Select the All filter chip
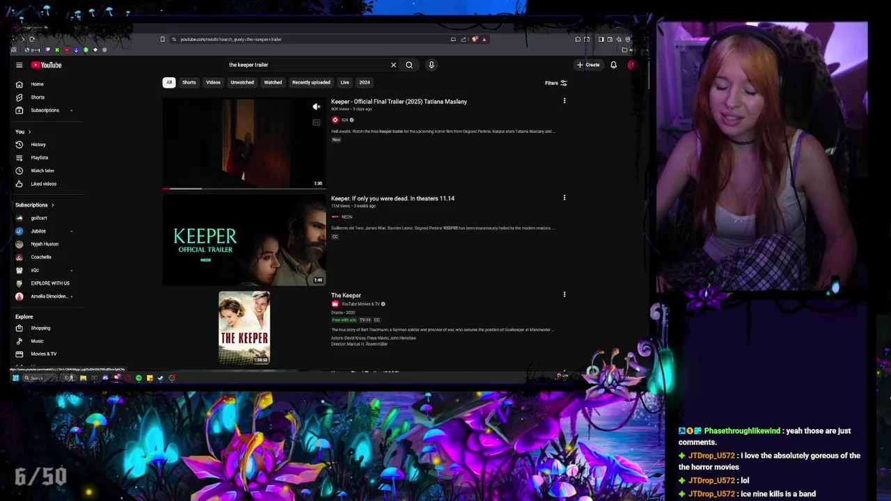 pyautogui.click(x=168, y=82)
